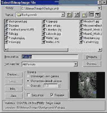This screenshot has height=113, width=107.
Task: Click the Info... button
Action: tap(14, 89)
